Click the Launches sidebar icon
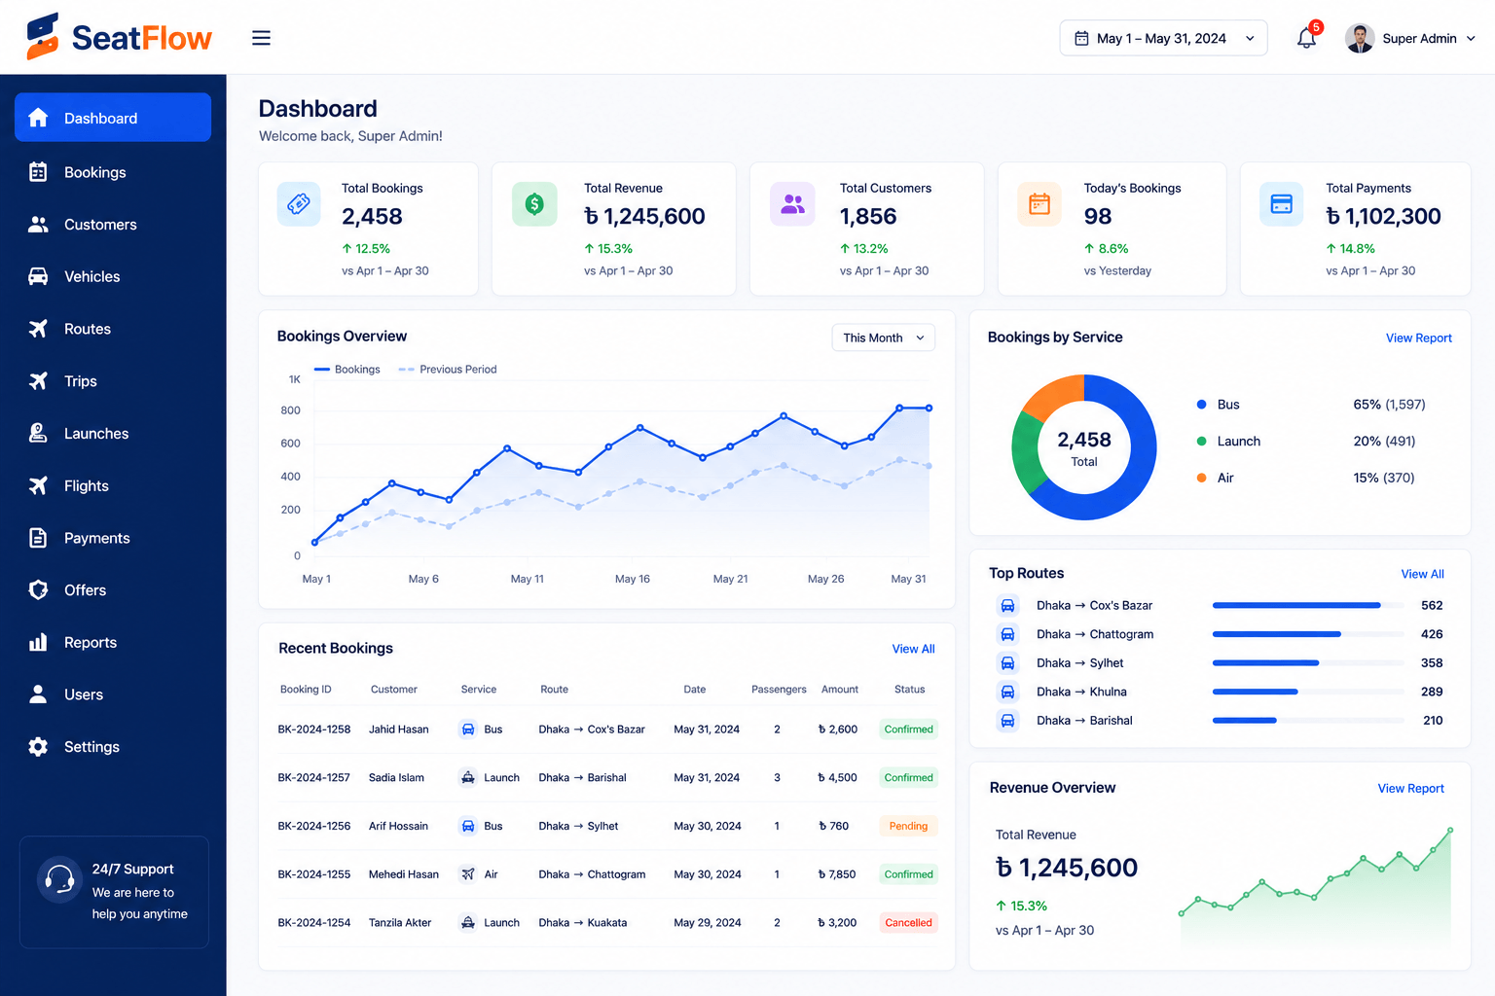This screenshot has width=1495, height=996. (38, 433)
